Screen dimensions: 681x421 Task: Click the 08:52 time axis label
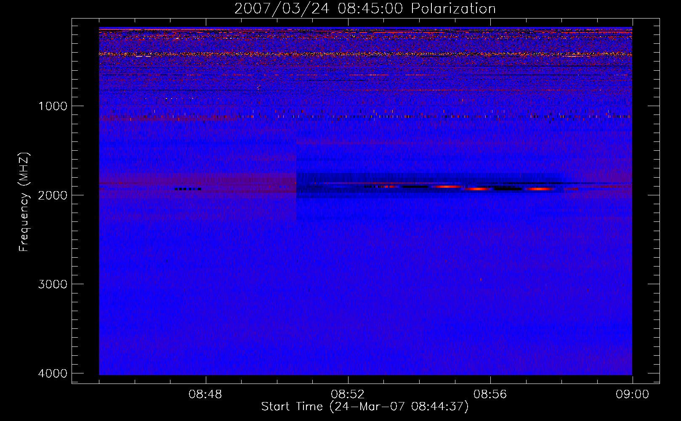(348, 394)
